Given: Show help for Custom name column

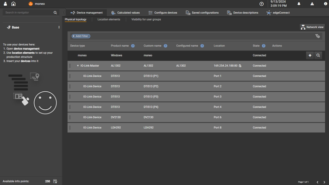Looking at the screenshot, I should (x=165, y=46).
